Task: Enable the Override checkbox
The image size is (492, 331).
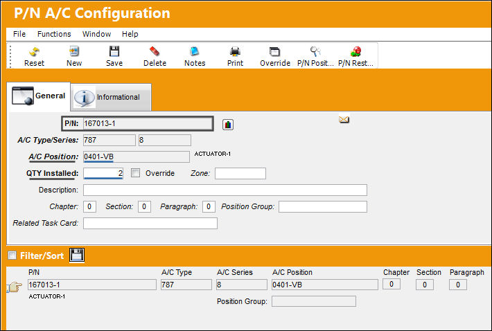Action: (x=135, y=173)
